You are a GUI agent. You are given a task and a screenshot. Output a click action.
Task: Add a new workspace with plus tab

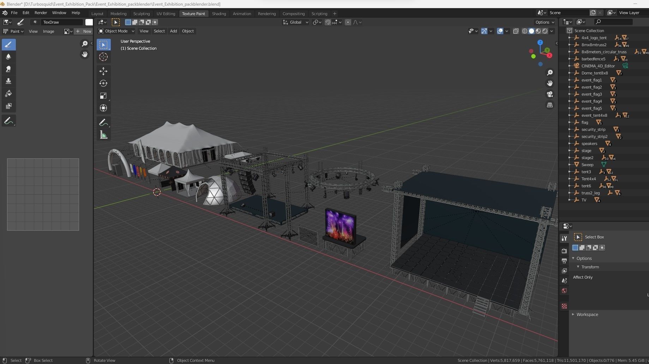(x=335, y=14)
